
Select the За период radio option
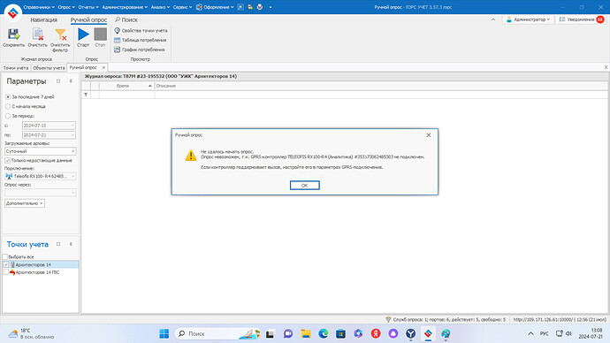(x=8, y=116)
